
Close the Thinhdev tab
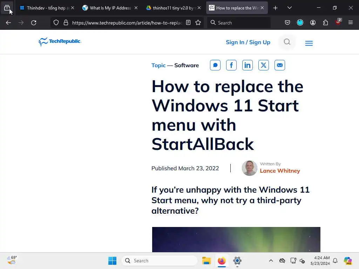click(x=73, y=8)
